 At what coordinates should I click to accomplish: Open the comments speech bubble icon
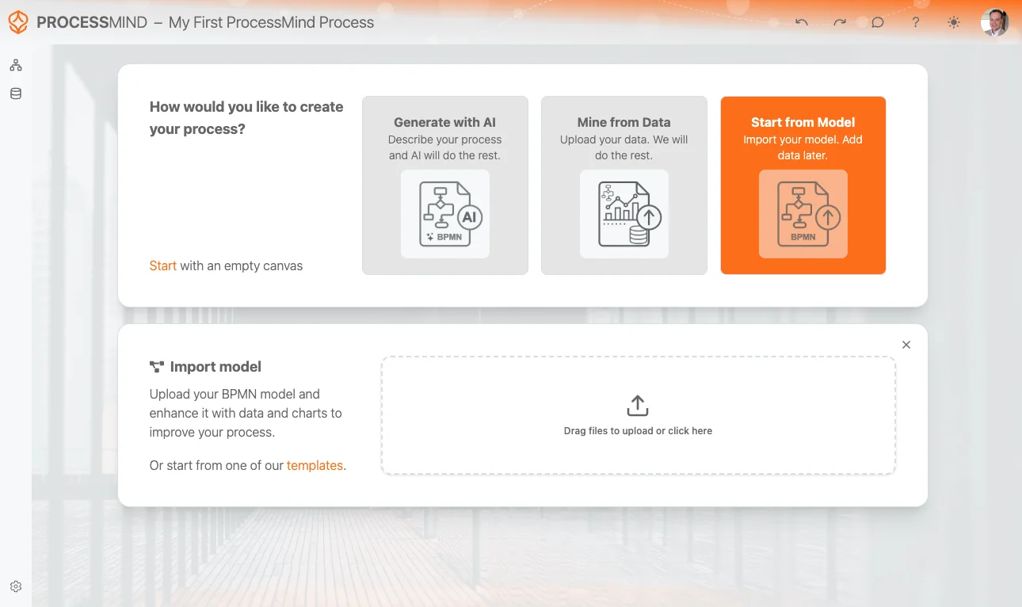(x=878, y=22)
